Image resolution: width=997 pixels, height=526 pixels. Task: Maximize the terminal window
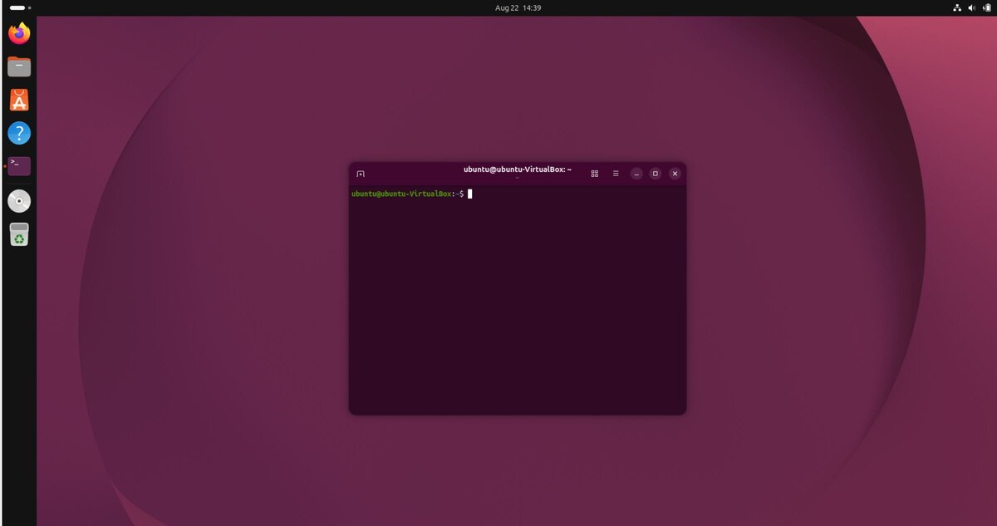click(656, 174)
